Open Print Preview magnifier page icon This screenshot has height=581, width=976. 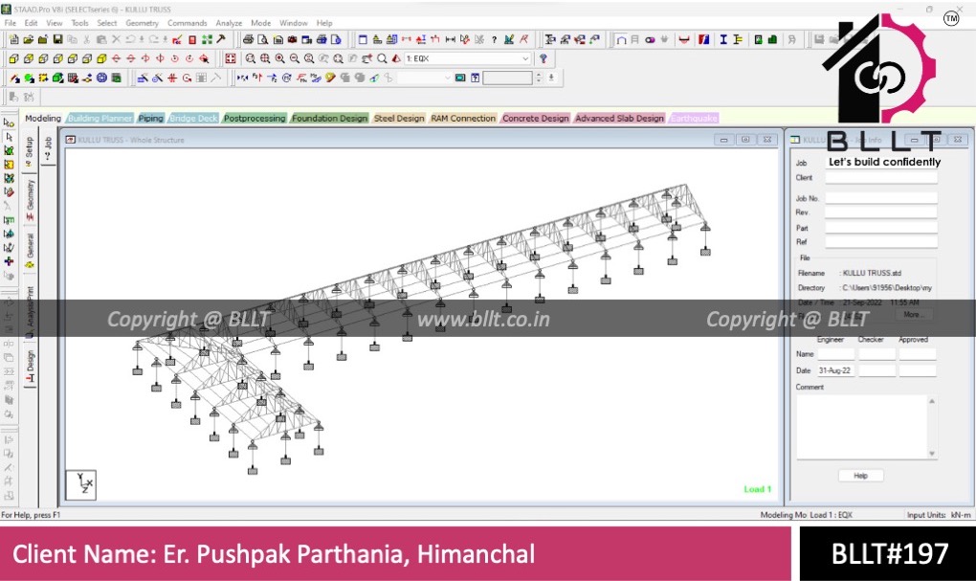click(x=263, y=39)
